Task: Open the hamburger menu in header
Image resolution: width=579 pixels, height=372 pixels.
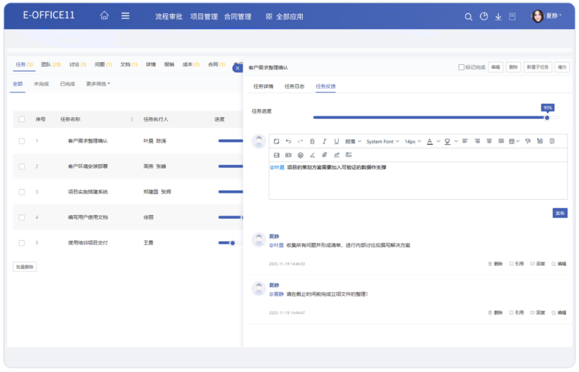Action: pos(125,16)
